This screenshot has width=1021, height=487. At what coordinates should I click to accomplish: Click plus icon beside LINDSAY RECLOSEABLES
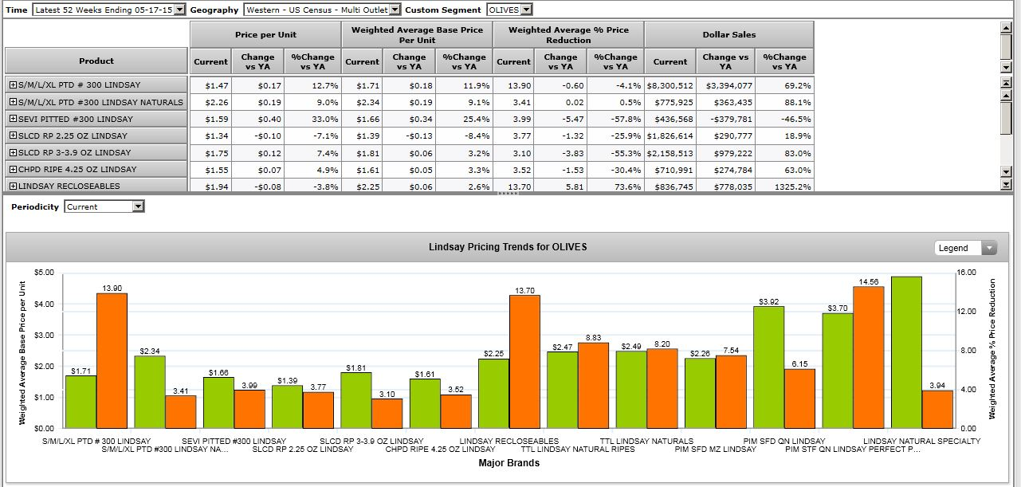(x=13, y=186)
